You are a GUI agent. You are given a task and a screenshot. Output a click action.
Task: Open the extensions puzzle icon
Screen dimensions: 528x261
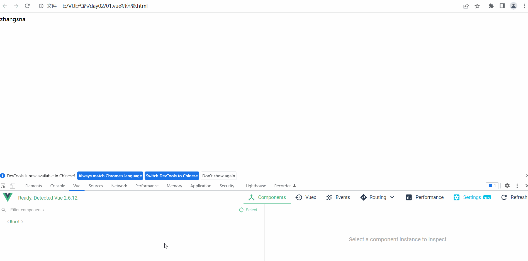[491, 6]
